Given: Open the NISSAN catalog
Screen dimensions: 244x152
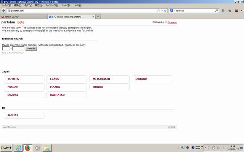Looking at the screenshot, I should [x=24, y=87].
